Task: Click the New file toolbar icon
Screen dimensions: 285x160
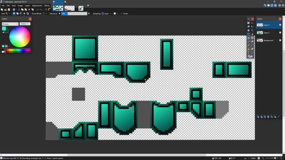Action: (2, 9)
